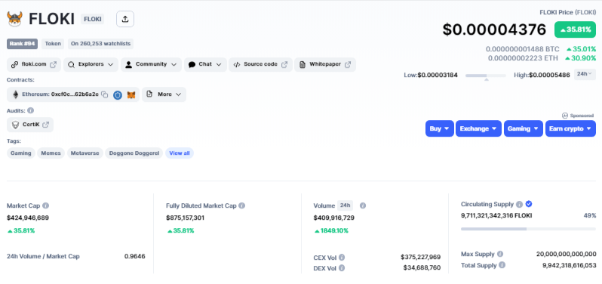Open the Whitepaper link
The width and height of the screenshot is (602, 284).
click(325, 64)
